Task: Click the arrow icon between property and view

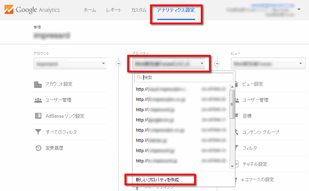Action: click(217, 63)
